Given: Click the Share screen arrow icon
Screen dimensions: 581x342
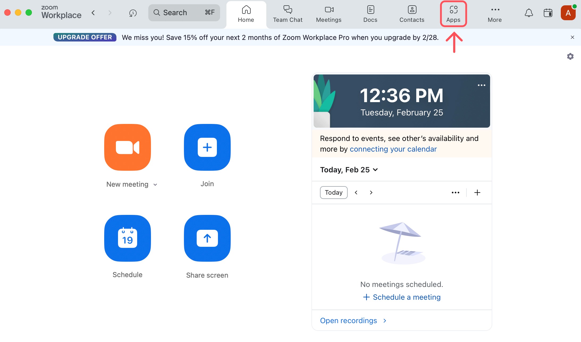Looking at the screenshot, I should [207, 238].
